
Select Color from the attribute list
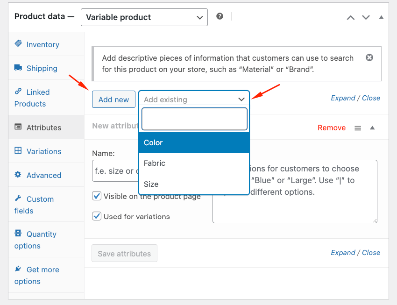194,142
